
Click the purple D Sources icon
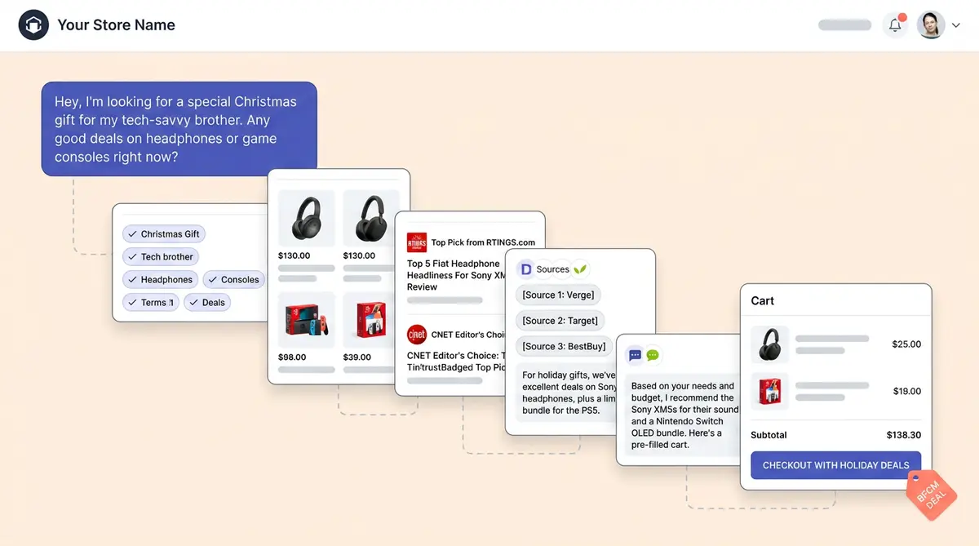(527, 269)
